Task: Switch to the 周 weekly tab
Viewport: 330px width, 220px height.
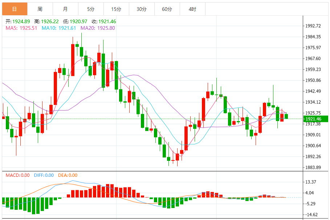Action: point(40,9)
